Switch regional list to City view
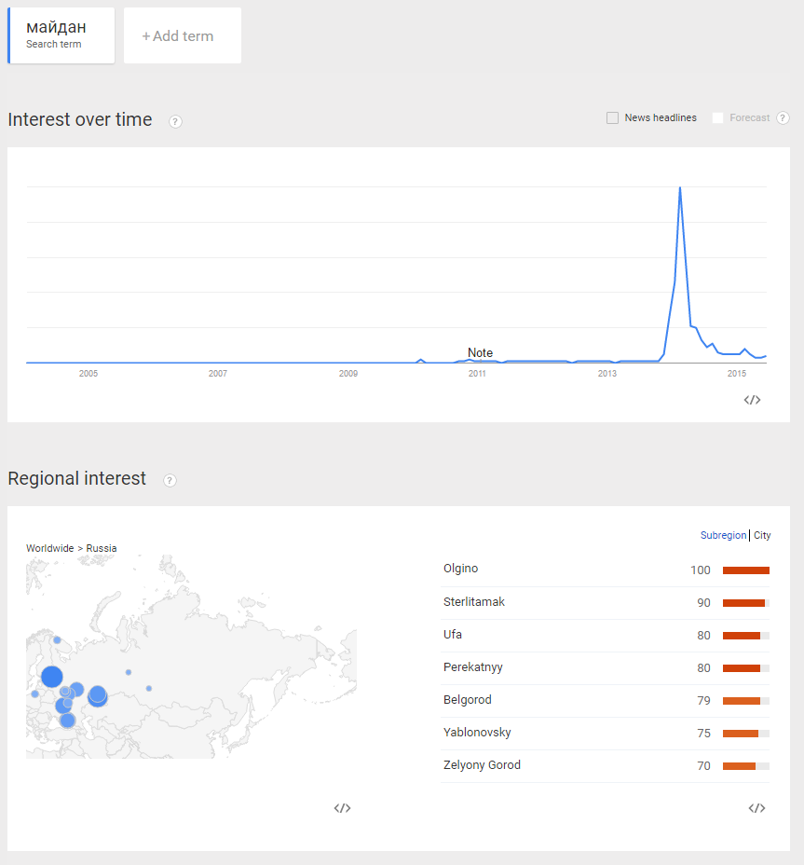Viewport: 804px width, 865px height. click(762, 536)
